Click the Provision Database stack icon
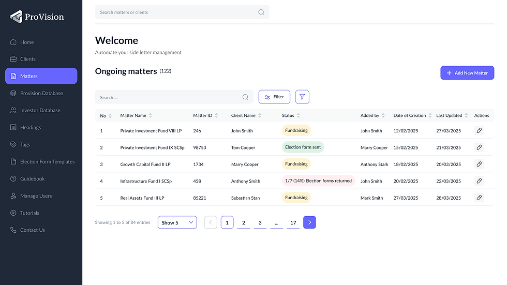The height and width of the screenshot is (285, 507). click(13, 93)
